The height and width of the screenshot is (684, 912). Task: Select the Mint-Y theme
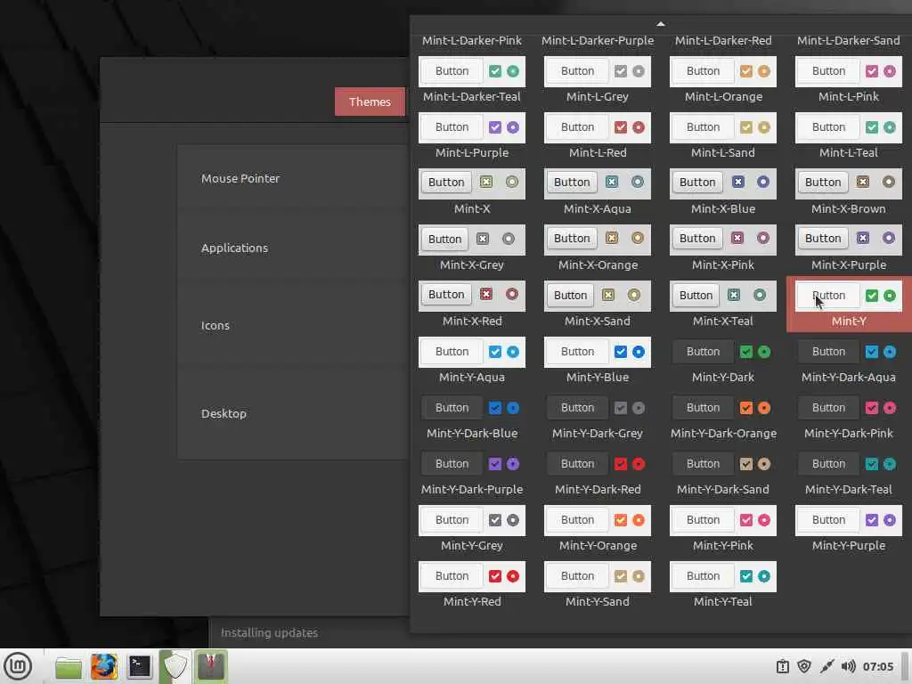(x=849, y=305)
